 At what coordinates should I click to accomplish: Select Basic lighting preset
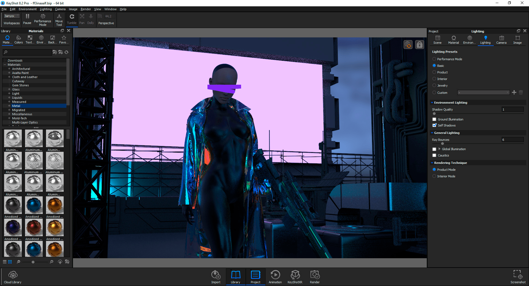tap(434, 66)
